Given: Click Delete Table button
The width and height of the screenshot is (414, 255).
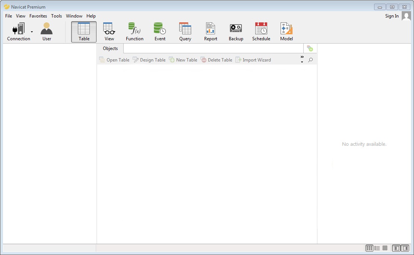Looking at the screenshot, I should tap(217, 60).
